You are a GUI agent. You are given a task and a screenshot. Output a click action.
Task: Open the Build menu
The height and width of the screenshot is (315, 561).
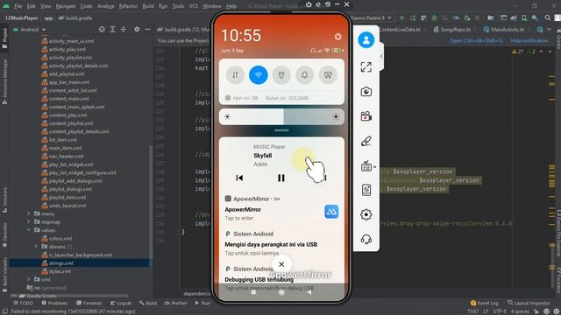[148, 6]
